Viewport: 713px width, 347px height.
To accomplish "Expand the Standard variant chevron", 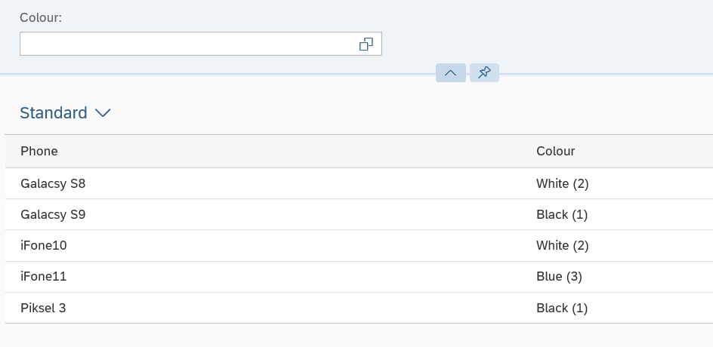I will [103, 112].
